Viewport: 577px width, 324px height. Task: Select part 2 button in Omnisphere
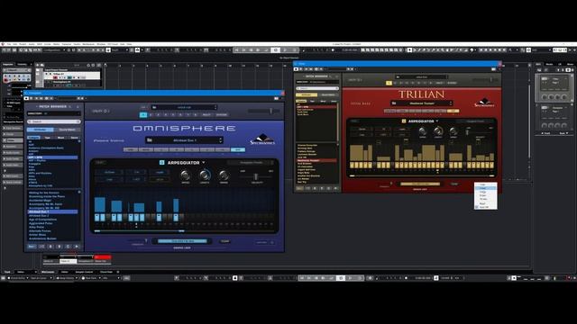[151, 115]
